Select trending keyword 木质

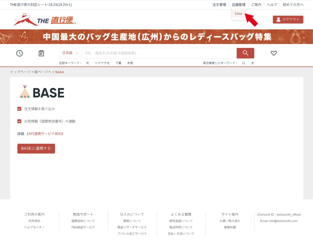[x=130, y=63]
